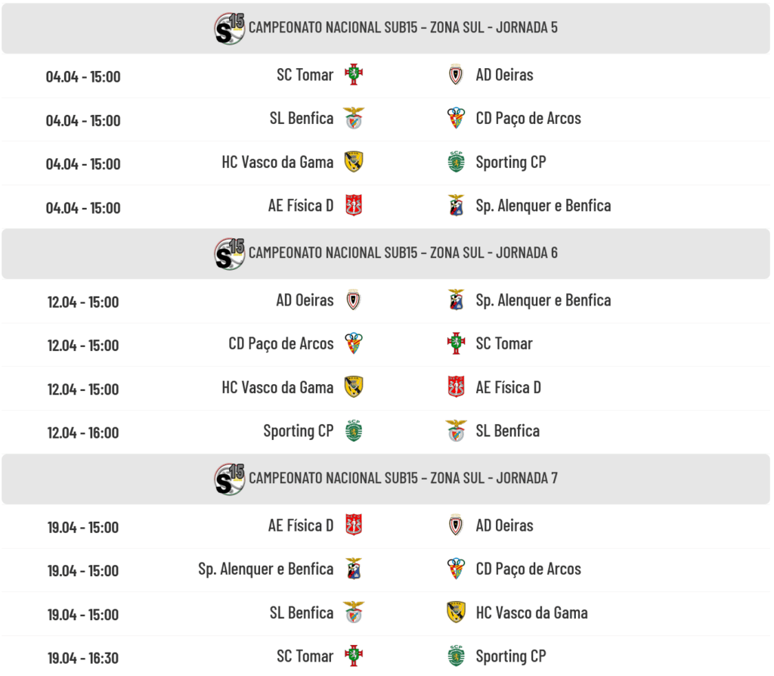This screenshot has width=774, height=676.
Task: Click CD Paço de Arcos crest in Jornada 5
Action: click(x=456, y=119)
